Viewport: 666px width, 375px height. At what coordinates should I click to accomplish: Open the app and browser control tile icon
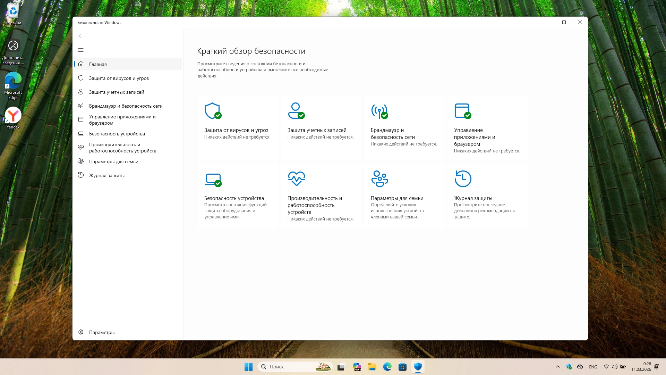[x=462, y=111]
